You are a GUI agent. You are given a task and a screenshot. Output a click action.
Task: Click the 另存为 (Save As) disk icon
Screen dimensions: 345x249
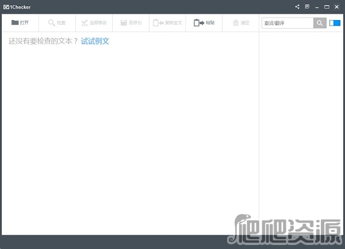click(x=124, y=23)
